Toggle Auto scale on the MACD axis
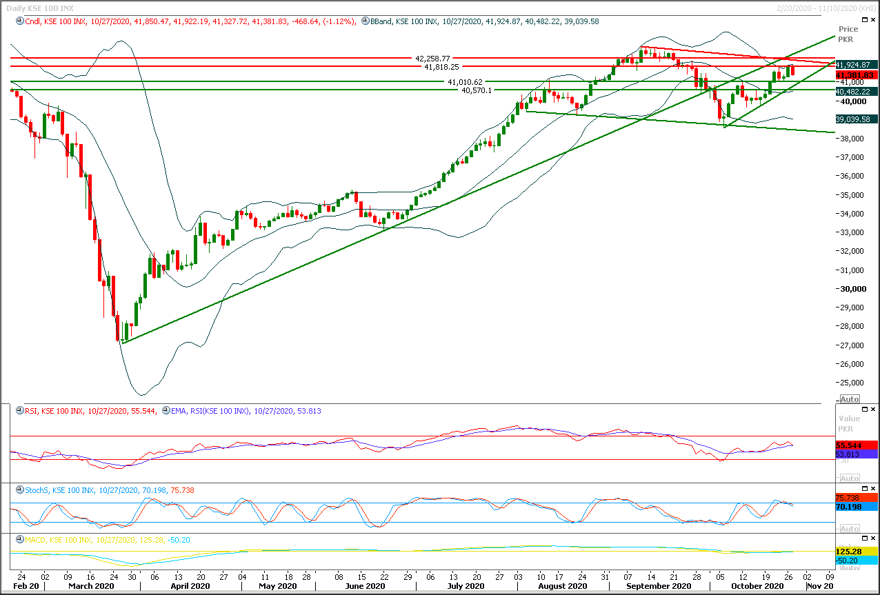880x595 pixels. pyautogui.click(x=850, y=567)
